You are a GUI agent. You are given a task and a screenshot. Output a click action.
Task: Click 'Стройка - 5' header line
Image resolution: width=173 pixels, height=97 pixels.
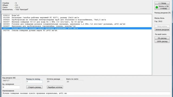pos(9,3)
